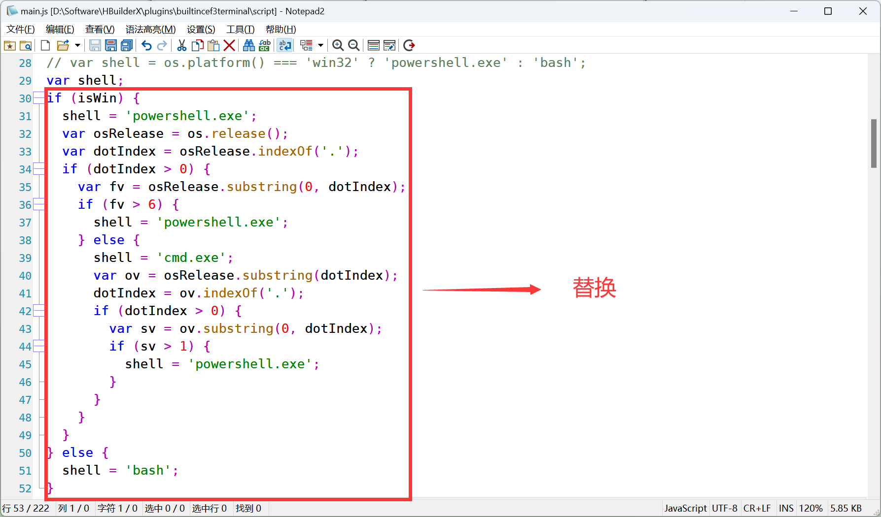Image resolution: width=881 pixels, height=517 pixels.
Task: Redo the last edit
Action: [162, 46]
